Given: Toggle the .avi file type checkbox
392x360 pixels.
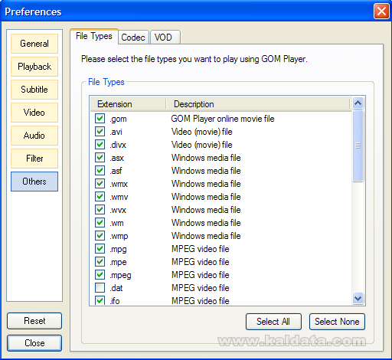Looking at the screenshot, I should [100, 132].
